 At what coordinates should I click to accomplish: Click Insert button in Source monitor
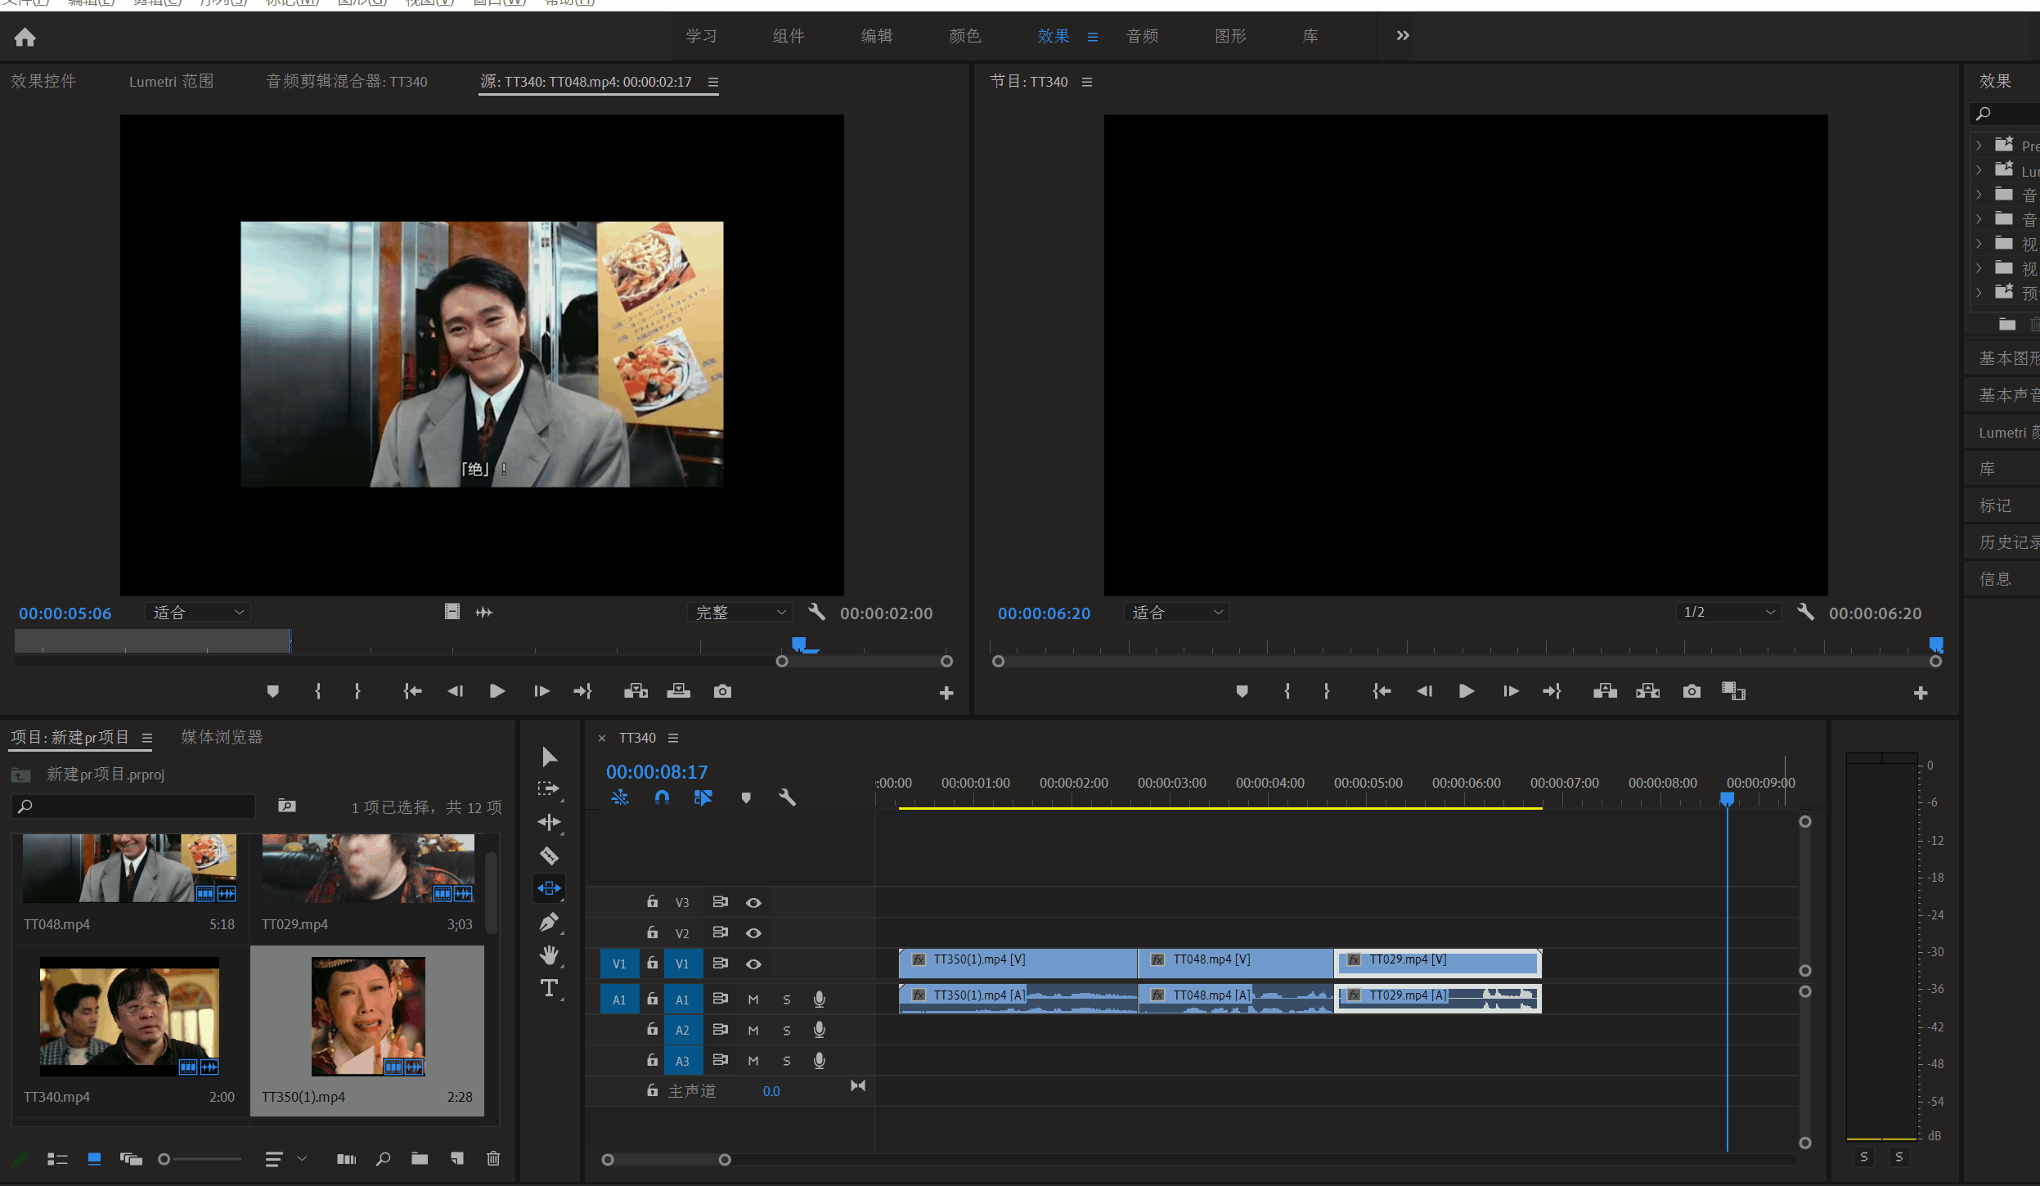636,691
